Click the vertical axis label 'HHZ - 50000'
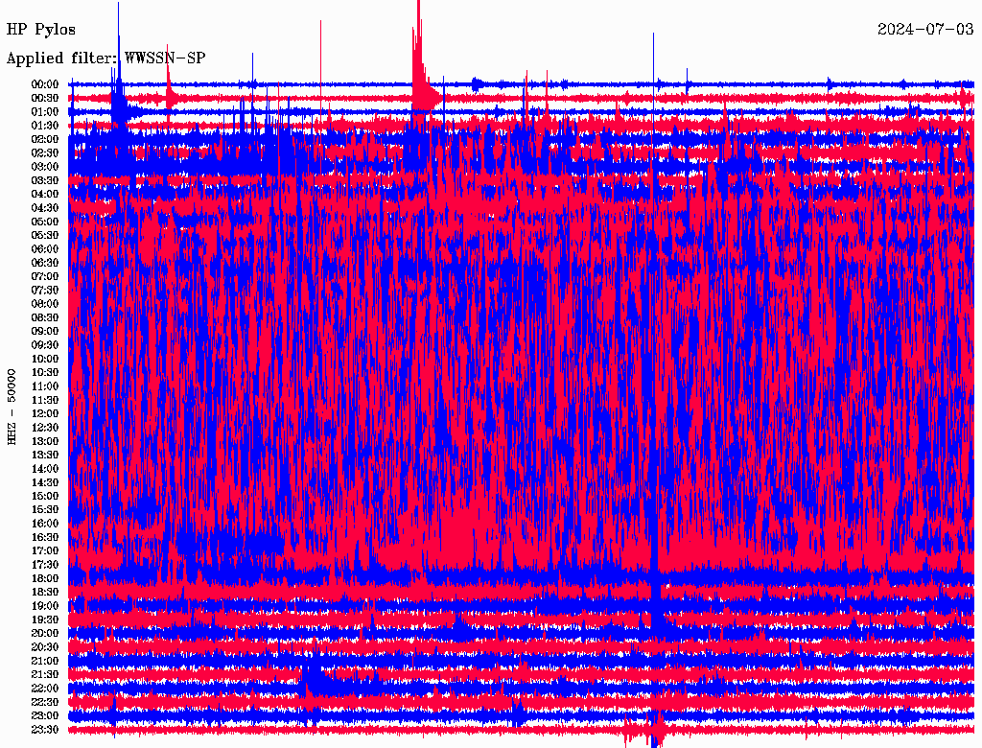Viewport: 982px width, 748px height. pyautogui.click(x=12, y=407)
